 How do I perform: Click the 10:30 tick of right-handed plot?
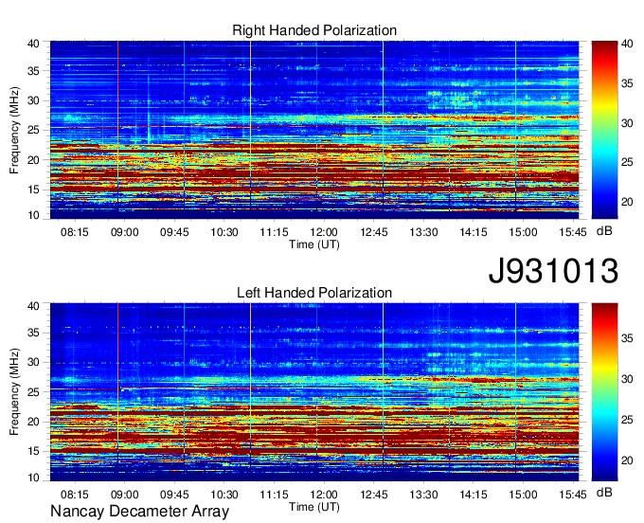(224, 232)
